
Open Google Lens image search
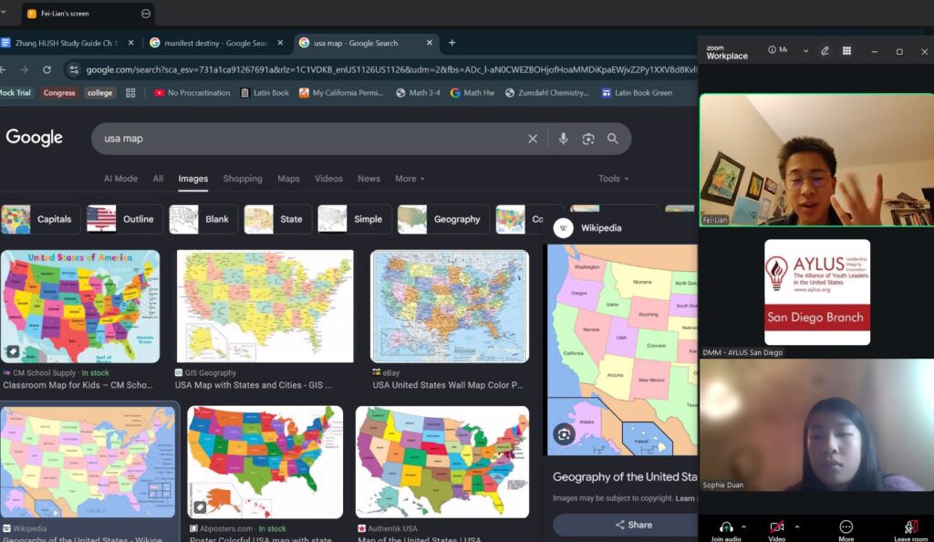[588, 139]
